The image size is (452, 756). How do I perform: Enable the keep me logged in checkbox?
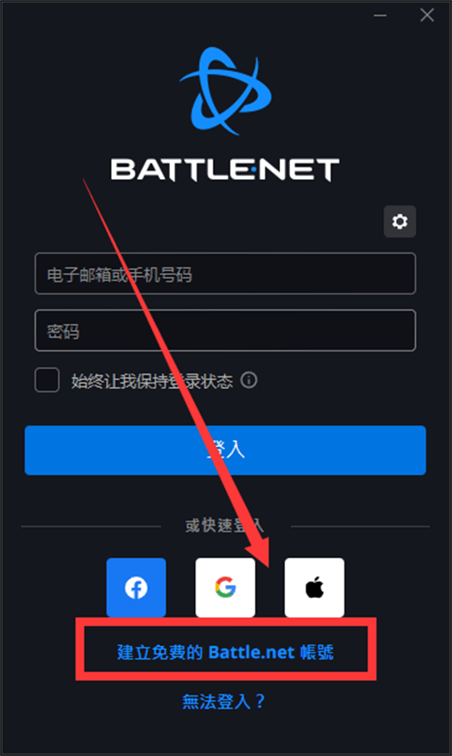tap(47, 380)
